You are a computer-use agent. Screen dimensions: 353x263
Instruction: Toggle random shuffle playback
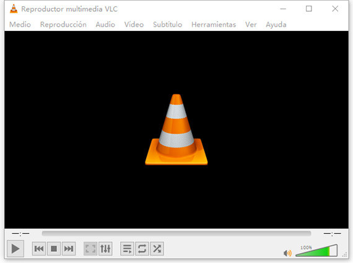click(x=157, y=249)
